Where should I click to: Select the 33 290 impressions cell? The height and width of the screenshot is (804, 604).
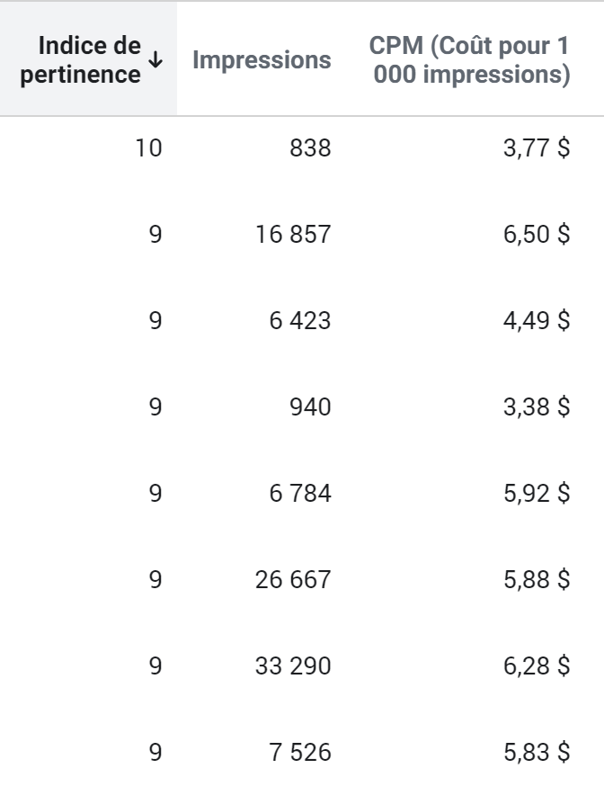(x=293, y=666)
